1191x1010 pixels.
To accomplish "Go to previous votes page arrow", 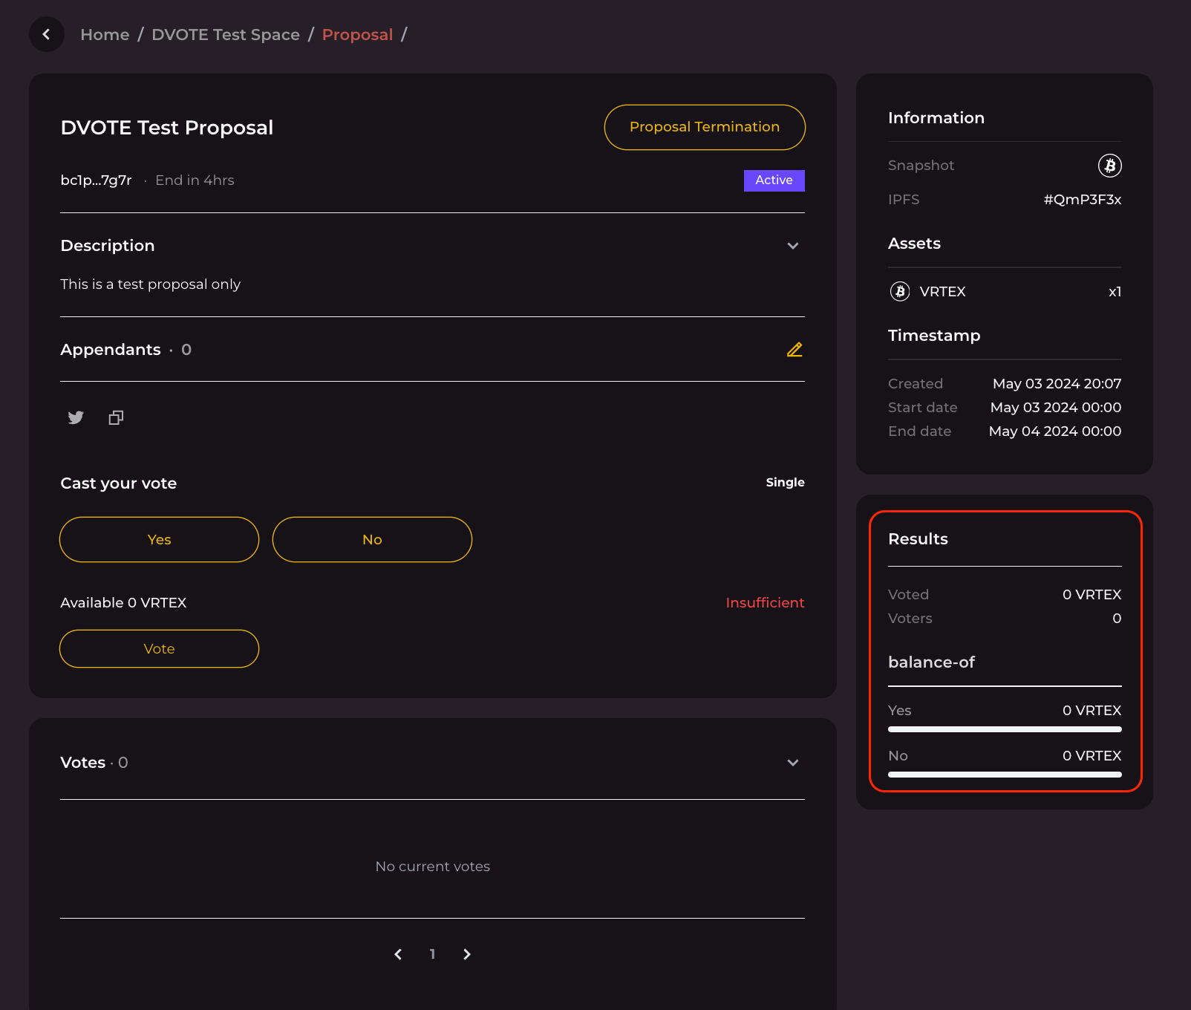I will click(x=398, y=954).
